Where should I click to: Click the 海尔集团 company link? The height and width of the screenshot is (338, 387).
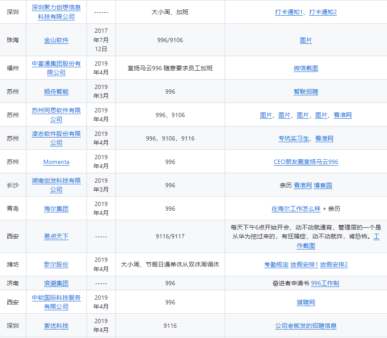pos(56,209)
